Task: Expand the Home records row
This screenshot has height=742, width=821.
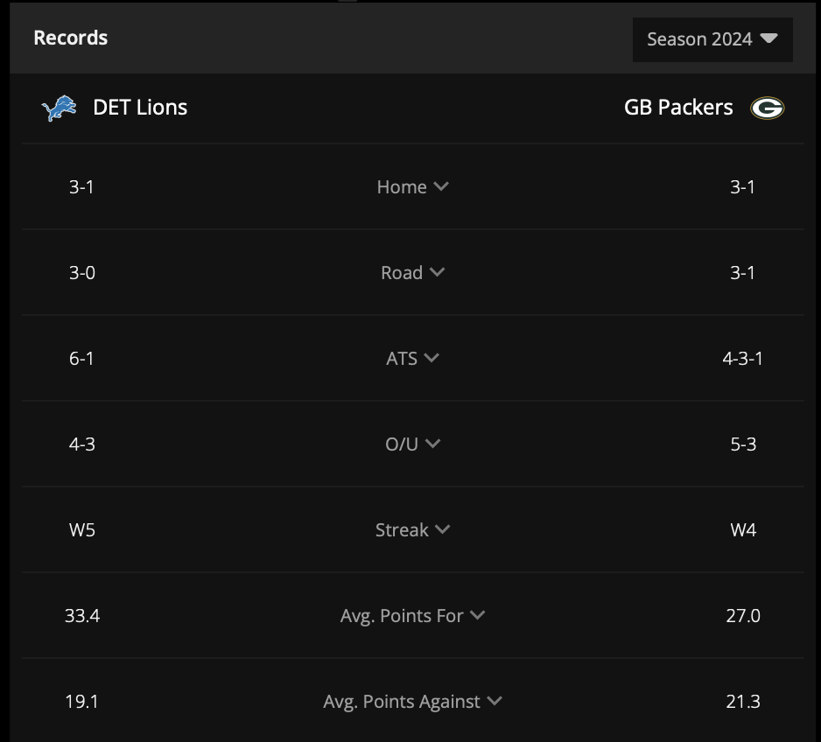Action: tap(412, 186)
